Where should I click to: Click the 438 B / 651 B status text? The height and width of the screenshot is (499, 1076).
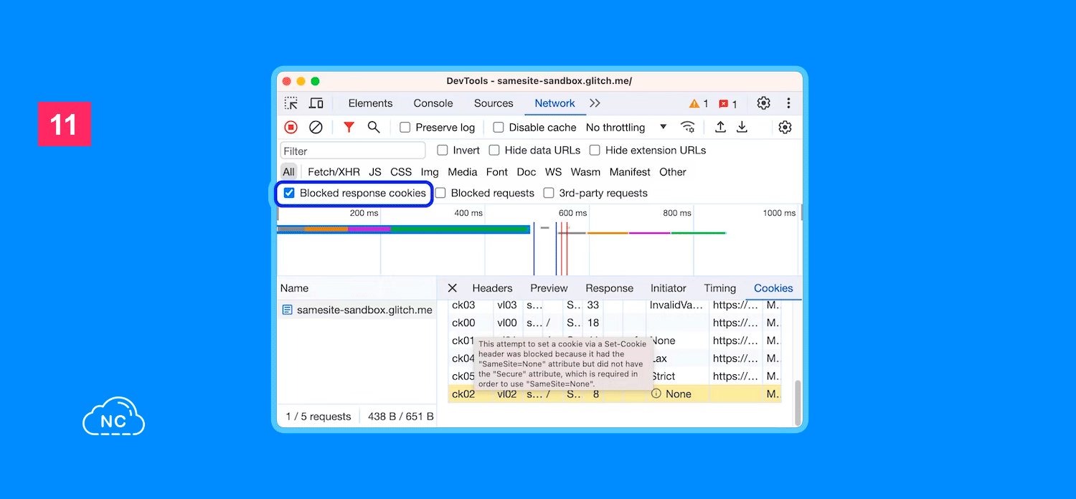(401, 417)
